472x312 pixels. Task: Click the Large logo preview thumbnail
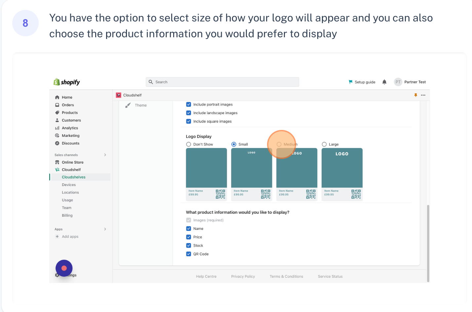(x=342, y=174)
